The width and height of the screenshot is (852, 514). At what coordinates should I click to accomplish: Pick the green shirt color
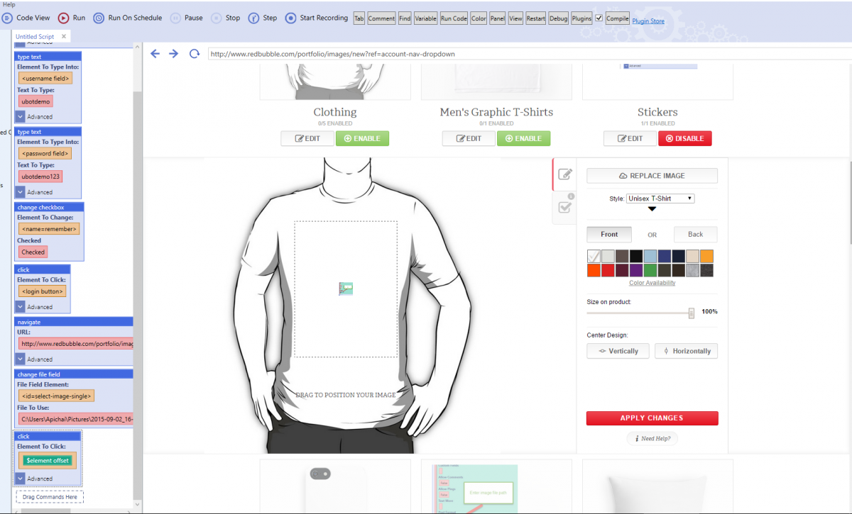pyautogui.click(x=650, y=270)
